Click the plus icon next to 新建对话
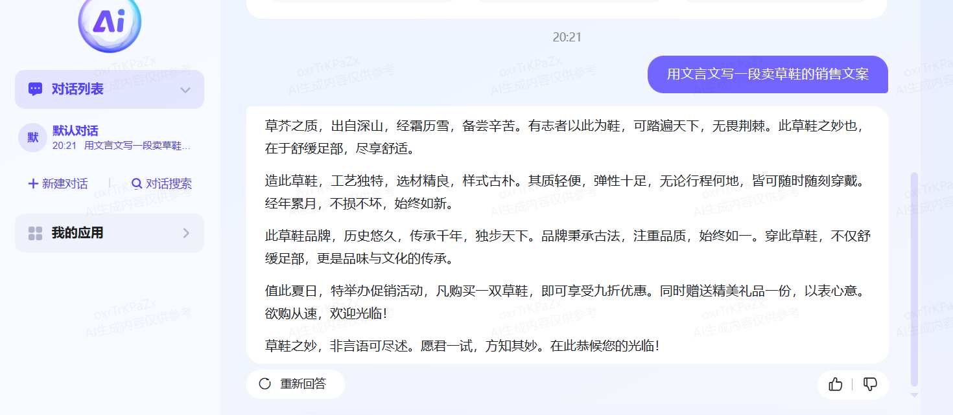 (32, 183)
